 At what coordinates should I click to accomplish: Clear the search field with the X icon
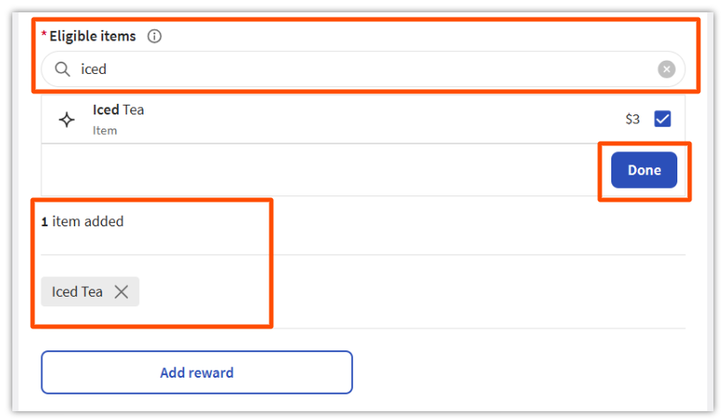(667, 70)
